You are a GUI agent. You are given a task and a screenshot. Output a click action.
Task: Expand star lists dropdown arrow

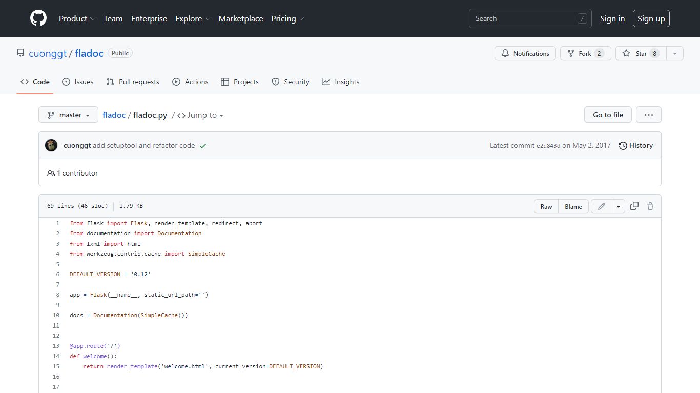pos(675,53)
